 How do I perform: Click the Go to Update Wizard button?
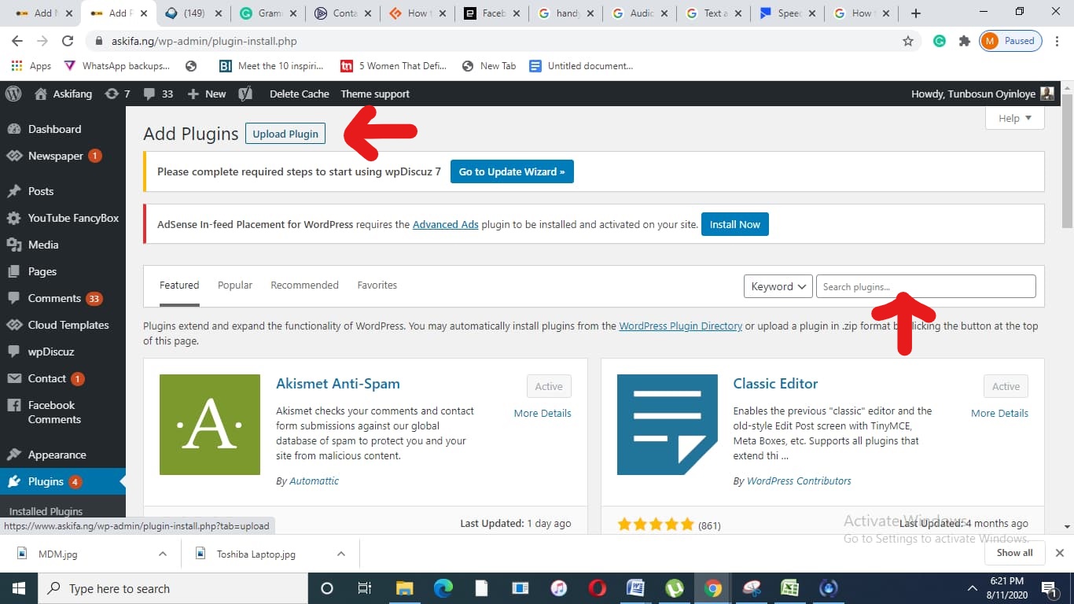(x=512, y=171)
